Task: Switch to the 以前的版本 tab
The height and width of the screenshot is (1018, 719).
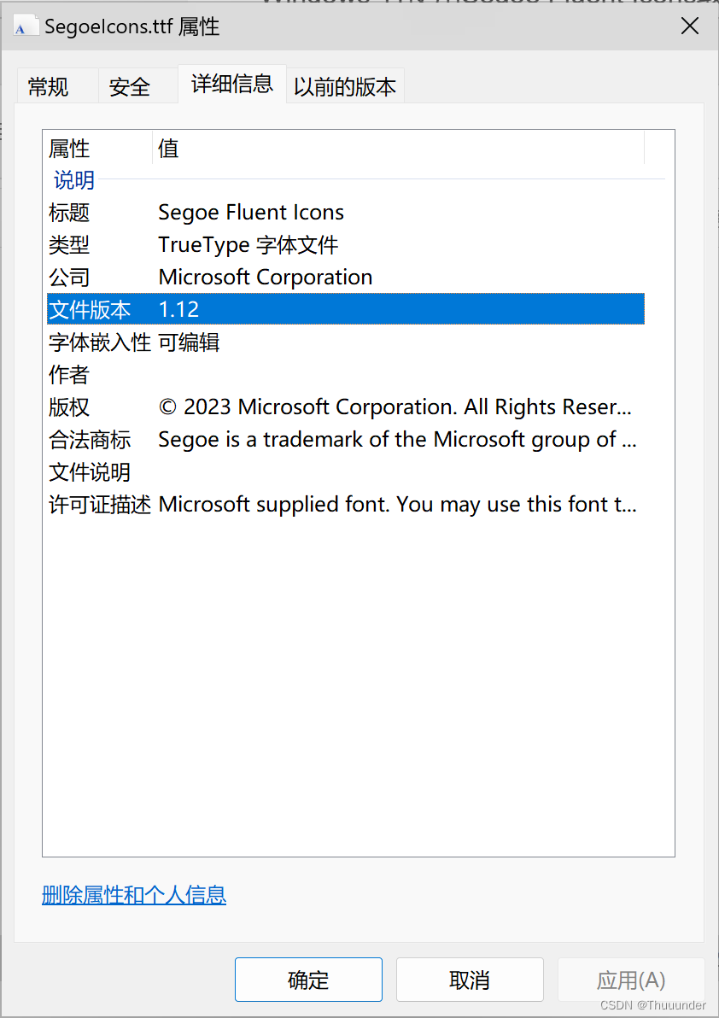Action: coord(345,85)
